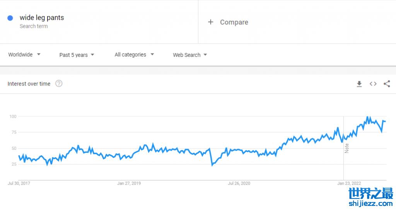Share the interest over time chart
This screenshot has height=209, width=396.
(387, 84)
